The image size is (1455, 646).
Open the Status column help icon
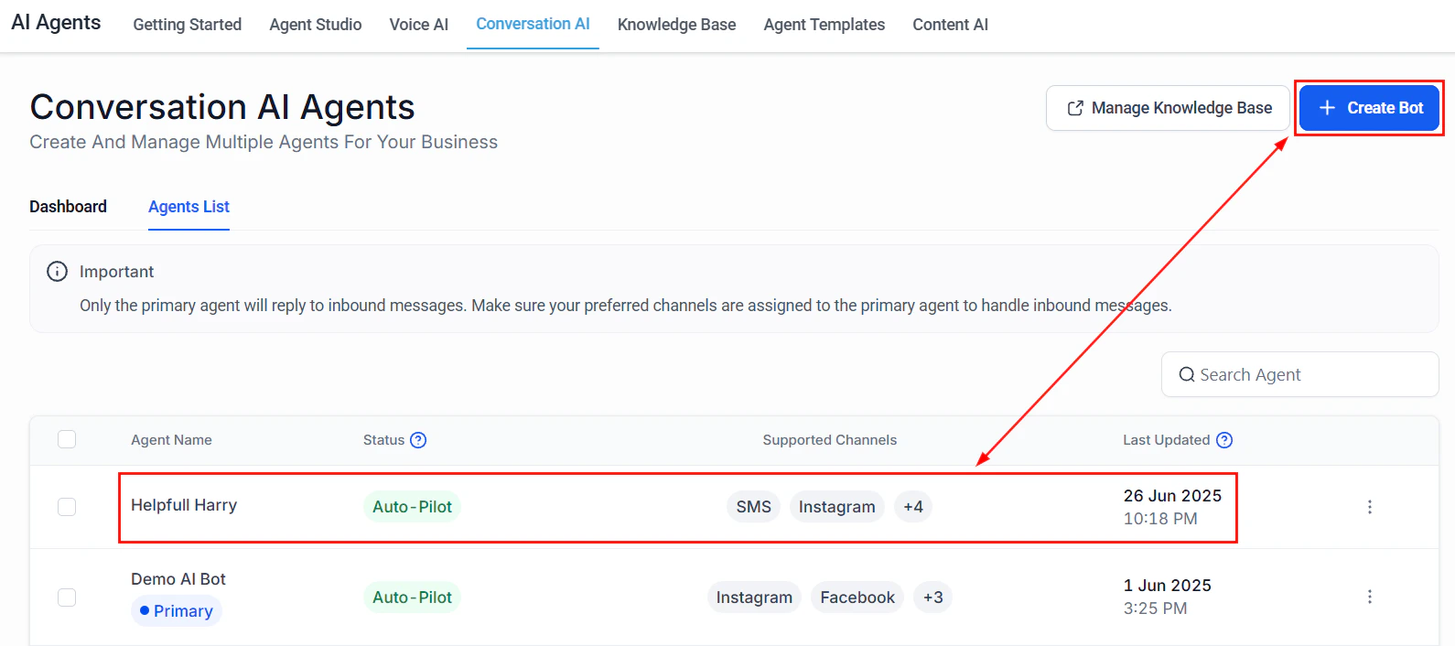[x=420, y=440]
